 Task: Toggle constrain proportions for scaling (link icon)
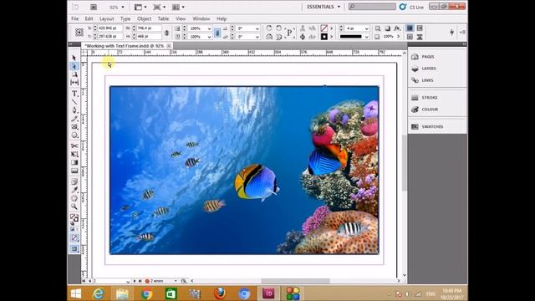[217, 33]
